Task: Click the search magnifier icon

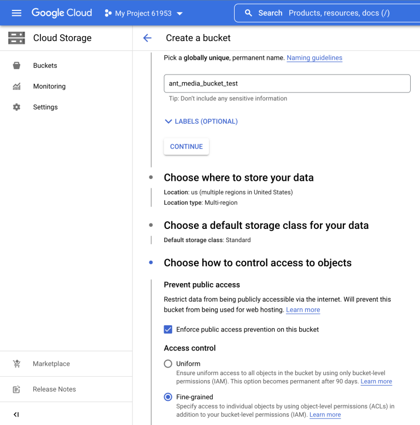Action: 248,13
